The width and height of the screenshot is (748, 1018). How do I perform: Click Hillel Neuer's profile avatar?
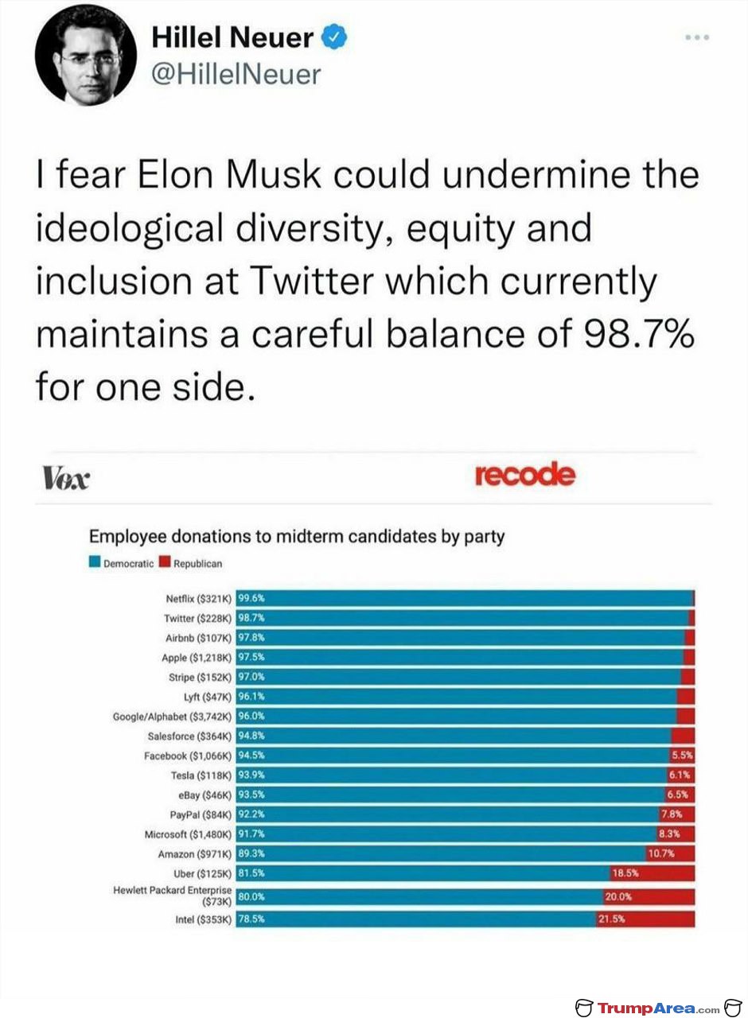click(88, 55)
